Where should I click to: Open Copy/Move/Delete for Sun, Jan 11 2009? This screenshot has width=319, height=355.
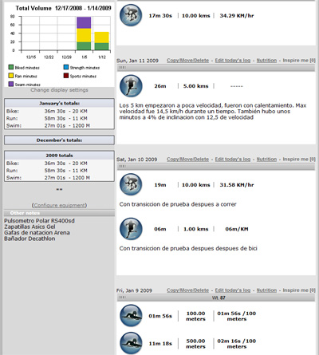coord(187,61)
